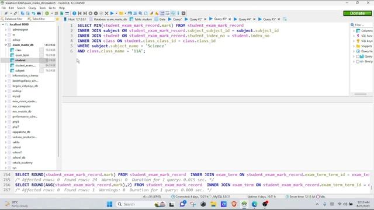Image resolution: width=374 pixels, height=210 pixels.
Task: Click the Connect session manager plug icon
Action: pyautogui.click(x=6, y=13)
